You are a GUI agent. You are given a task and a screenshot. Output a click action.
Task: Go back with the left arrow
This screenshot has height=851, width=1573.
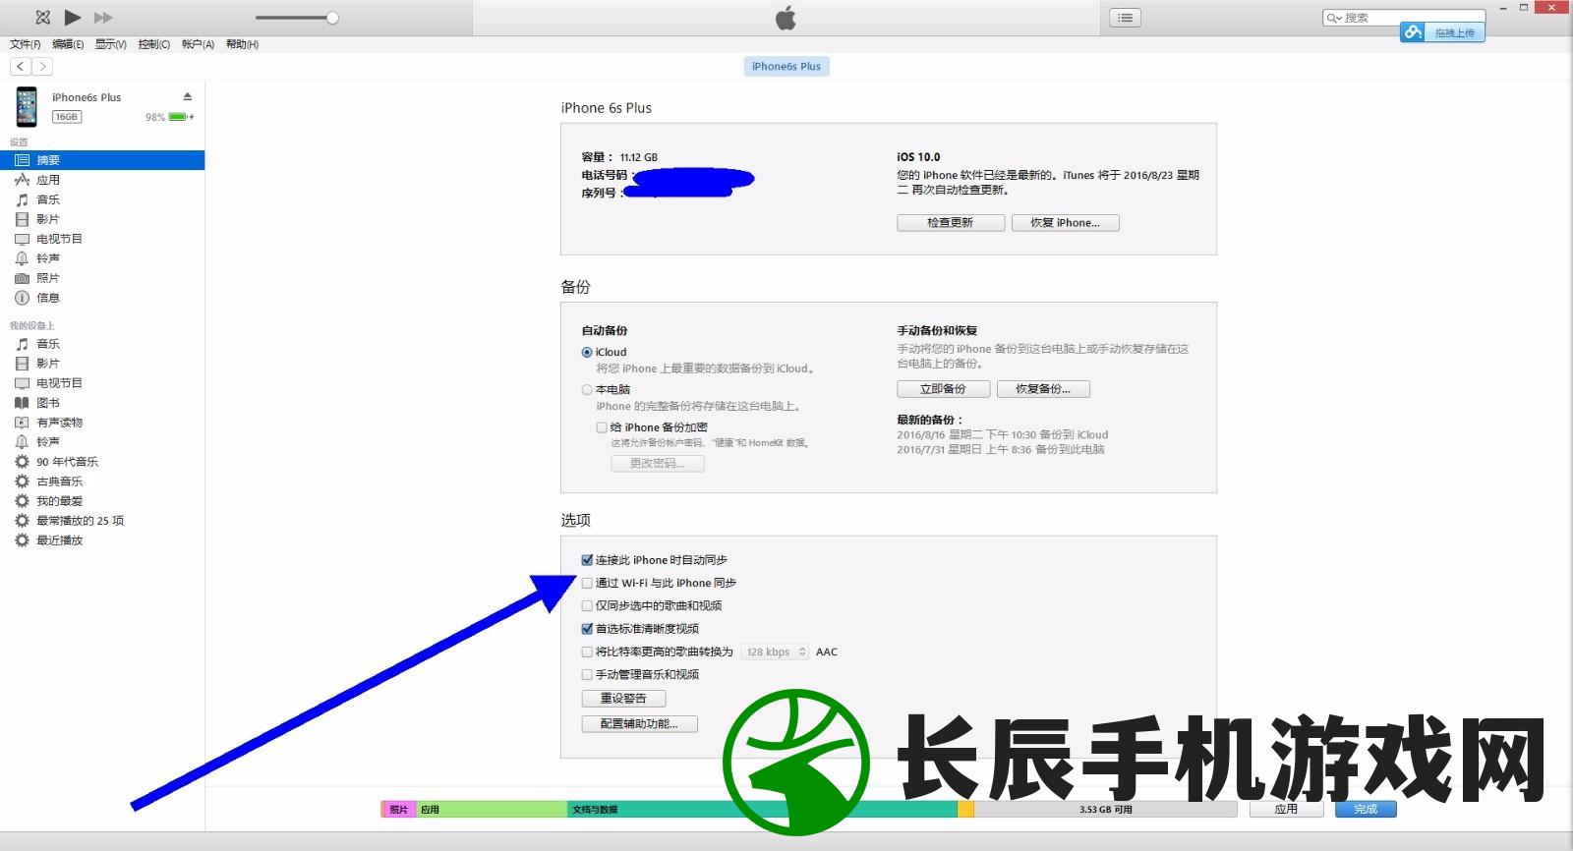tap(21, 66)
